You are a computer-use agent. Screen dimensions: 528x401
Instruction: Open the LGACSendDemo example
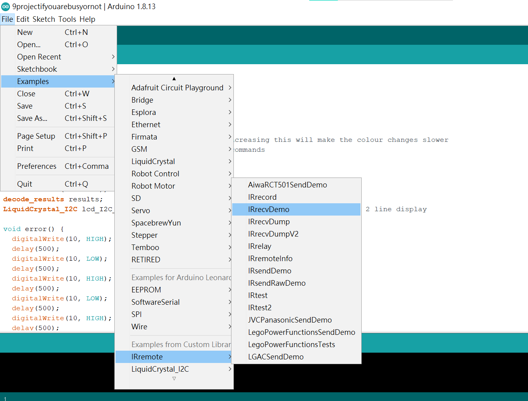(x=296, y=357)
